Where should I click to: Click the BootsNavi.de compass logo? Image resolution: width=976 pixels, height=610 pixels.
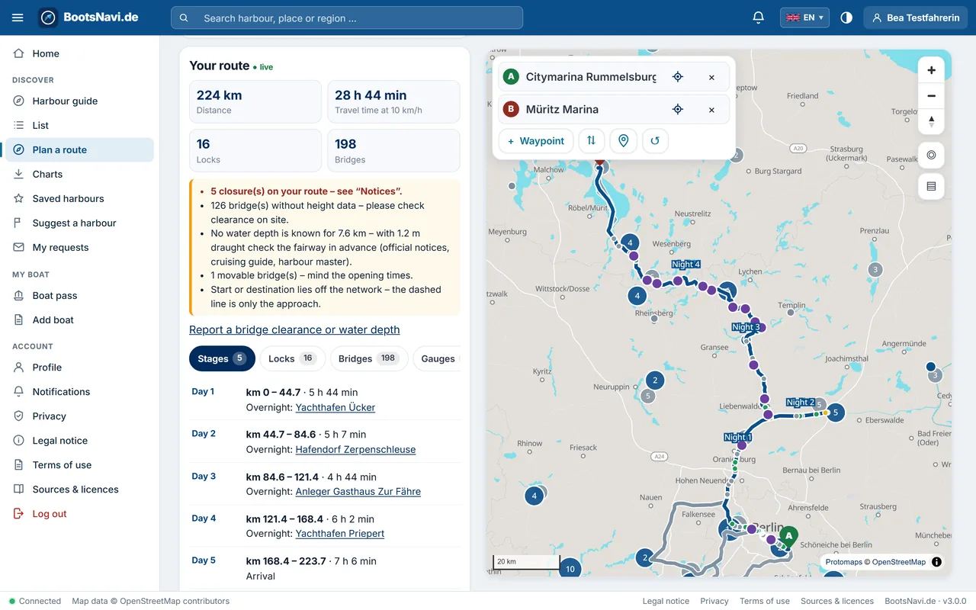tap(49, 18)
